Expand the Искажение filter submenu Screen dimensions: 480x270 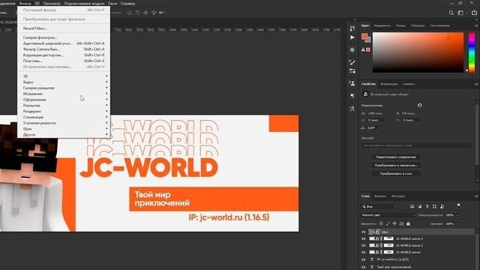tap(64, 94)
